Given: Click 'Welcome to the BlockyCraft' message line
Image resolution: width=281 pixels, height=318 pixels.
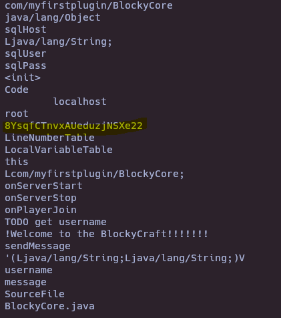Looking at the screenshot, I should (x=107, y=234).
